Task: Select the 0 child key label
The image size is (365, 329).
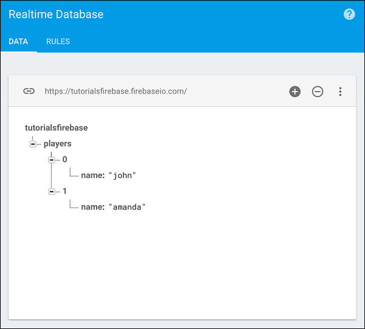Action: pyautogui.click(x=65, y=160)
